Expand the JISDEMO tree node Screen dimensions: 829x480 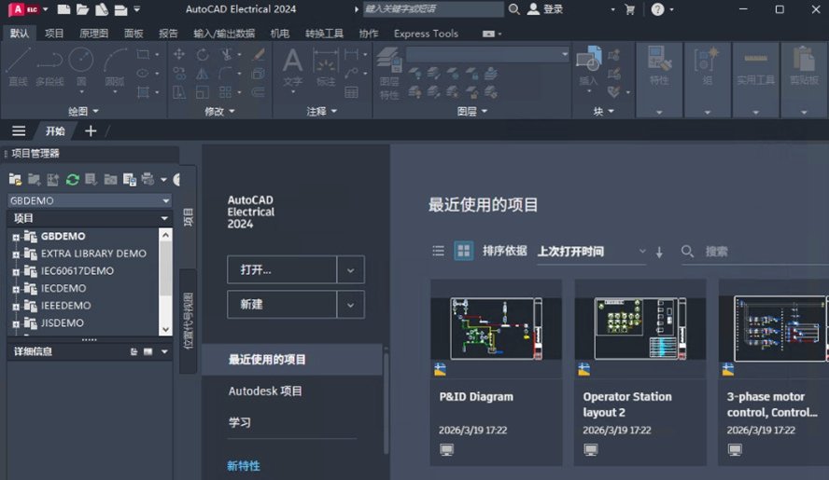(16, 323)
